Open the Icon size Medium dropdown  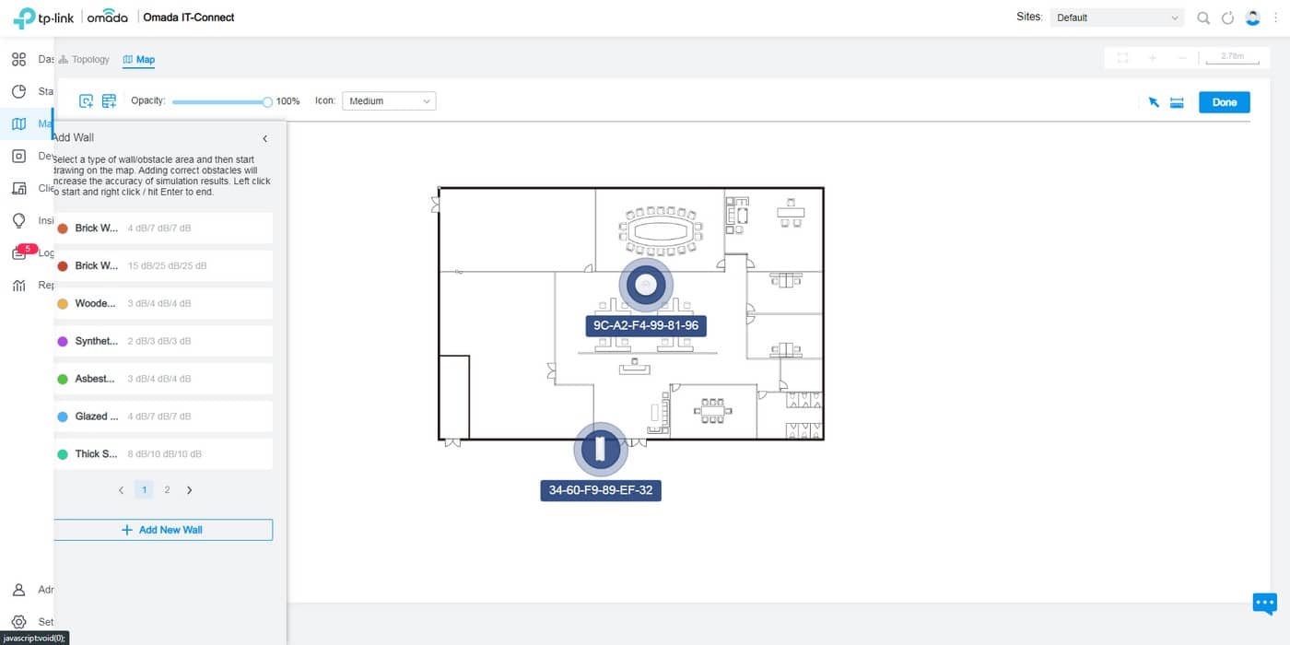click(x=389, y=101)
